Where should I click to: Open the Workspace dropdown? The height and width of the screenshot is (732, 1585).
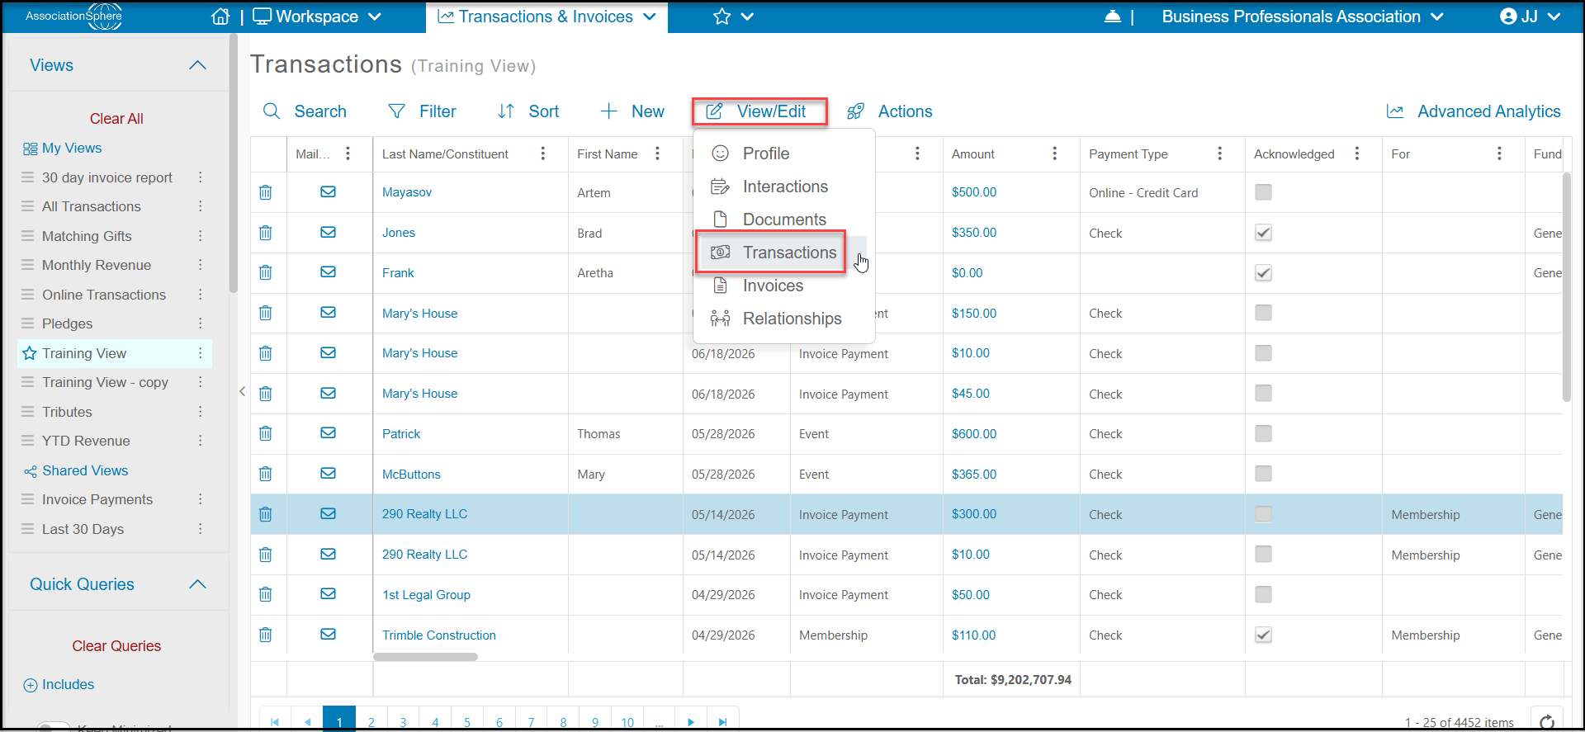317,17
